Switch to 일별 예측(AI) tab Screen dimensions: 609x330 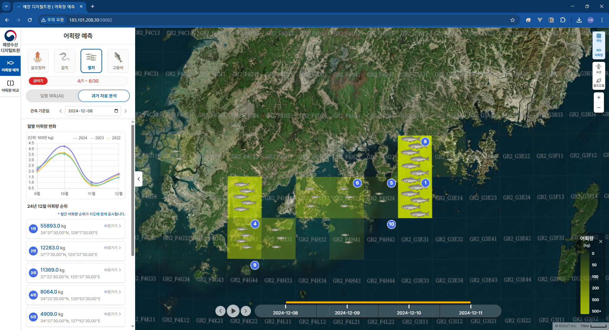pyautogui.click(x=52, y=96)
